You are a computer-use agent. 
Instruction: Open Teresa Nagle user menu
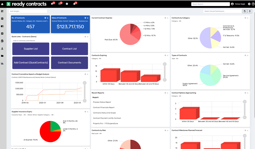coord(238,4)
